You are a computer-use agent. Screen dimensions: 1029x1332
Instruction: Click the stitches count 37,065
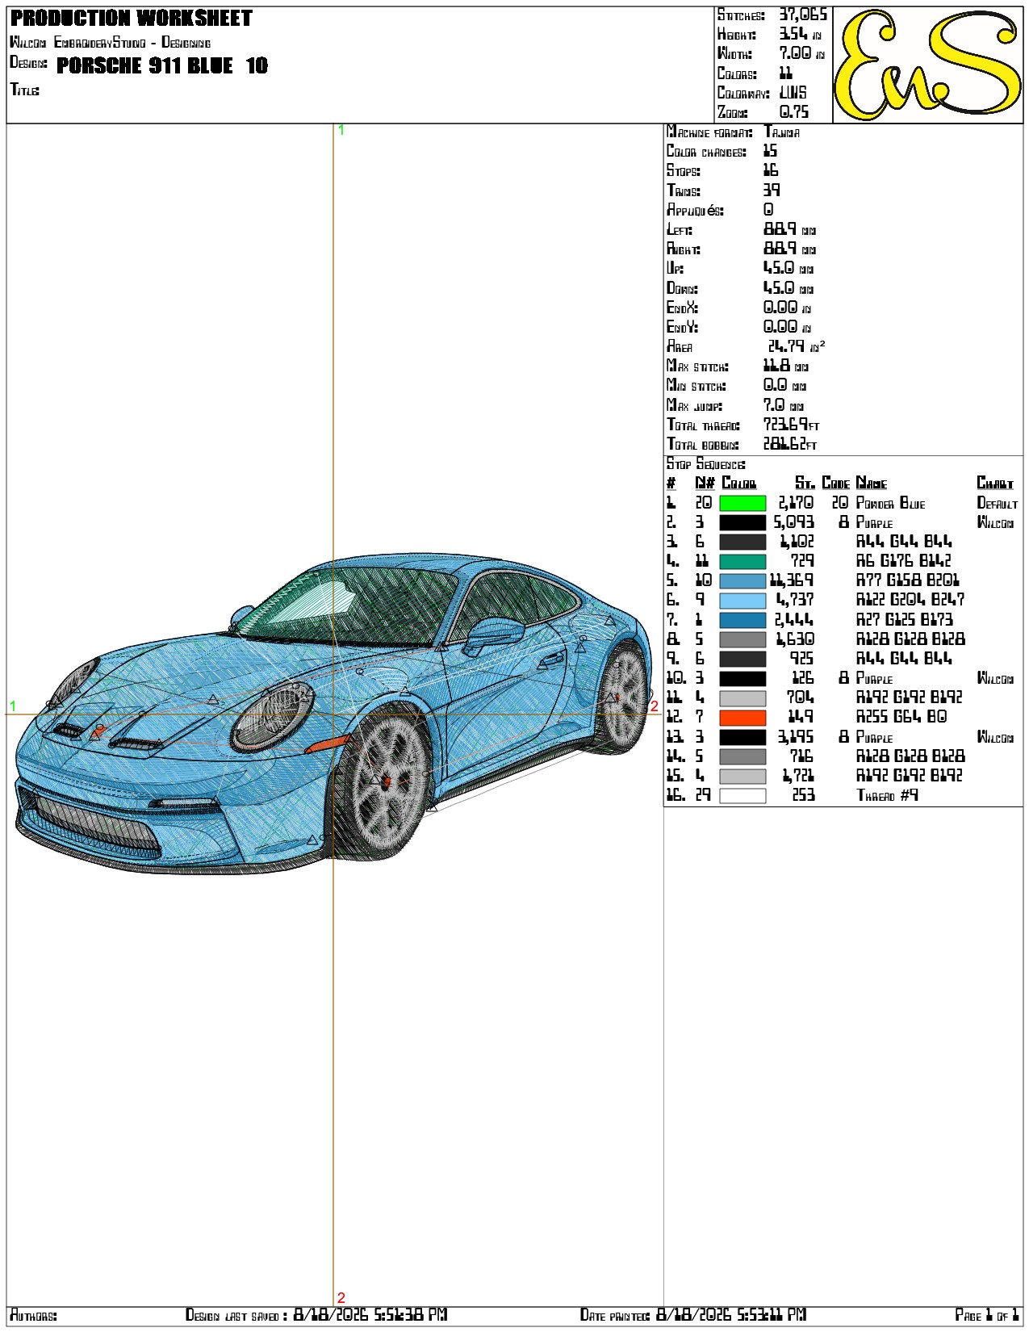pos(803,15)
